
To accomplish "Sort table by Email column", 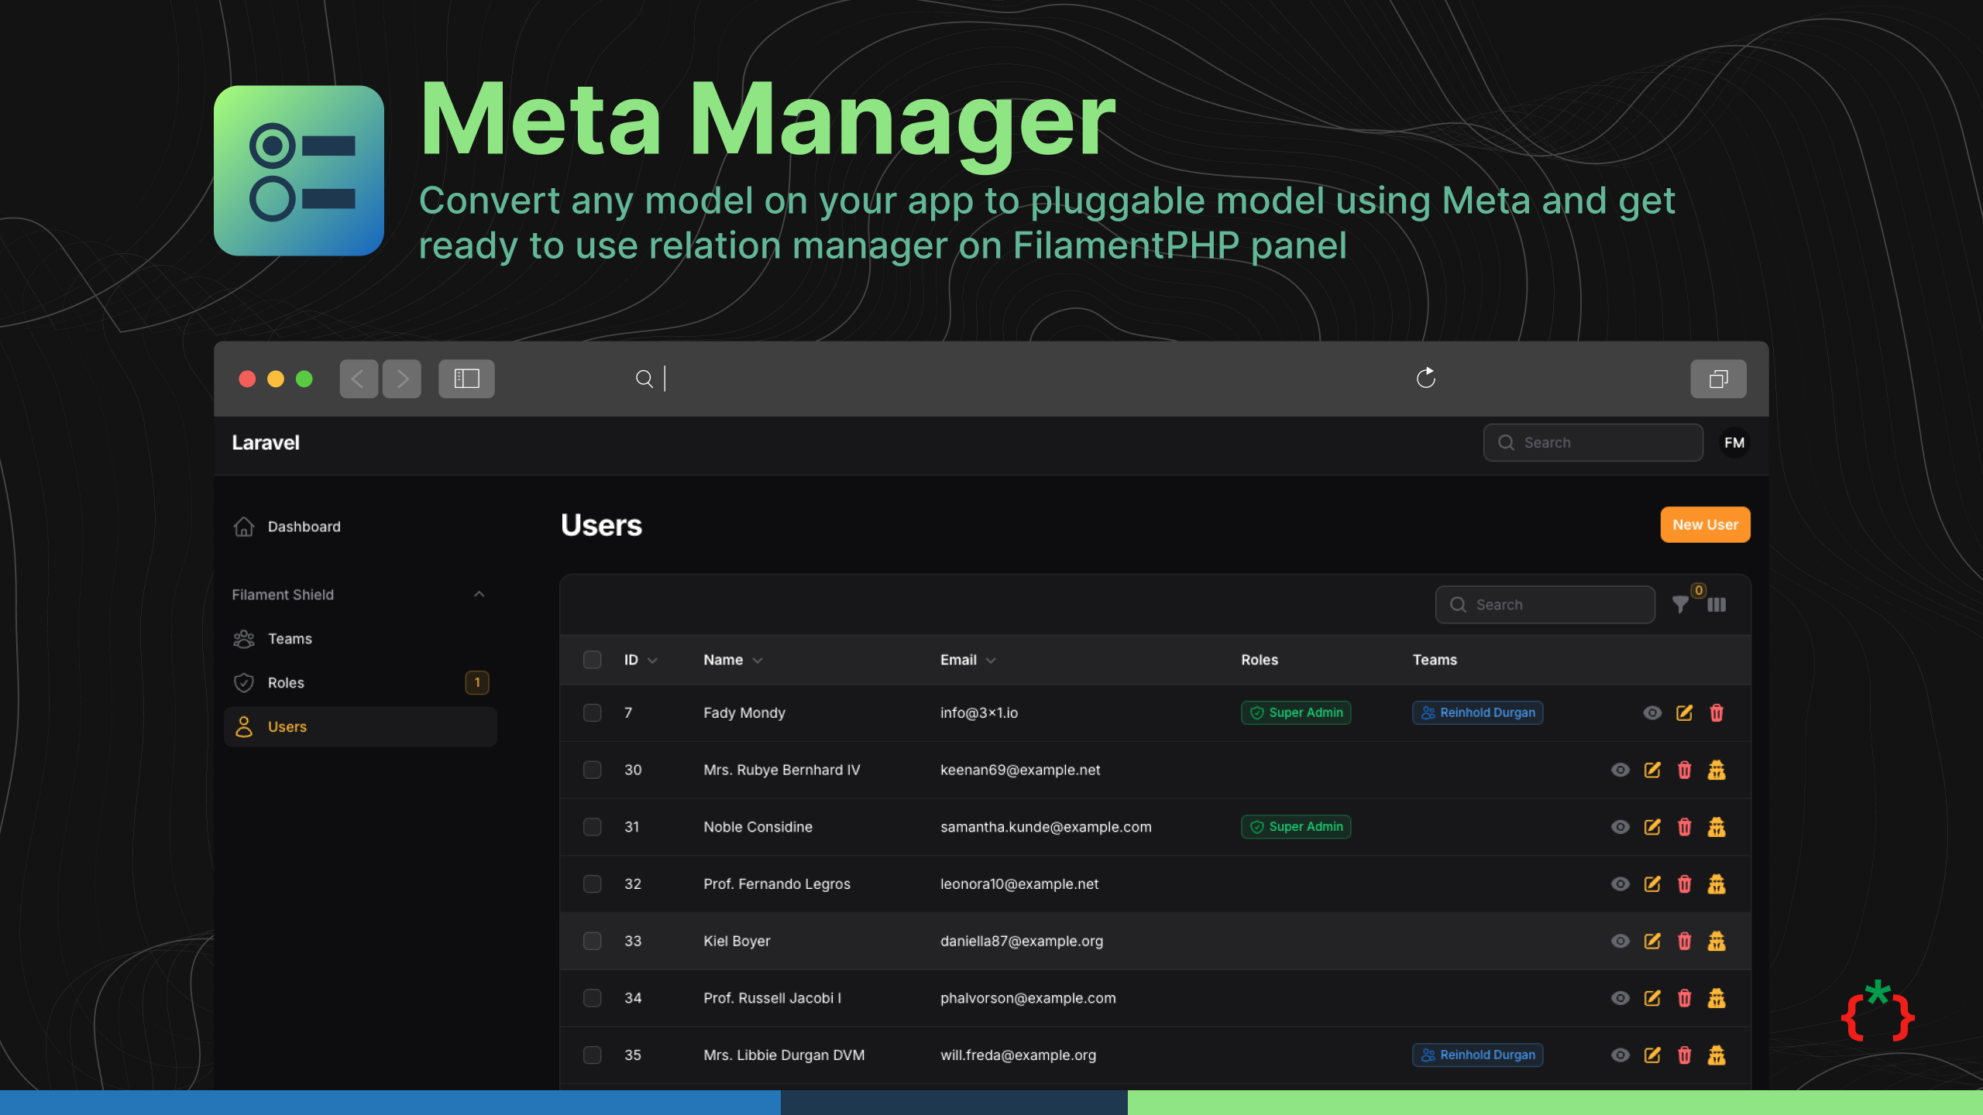I will pyautogui.click(x=967, y=660).
